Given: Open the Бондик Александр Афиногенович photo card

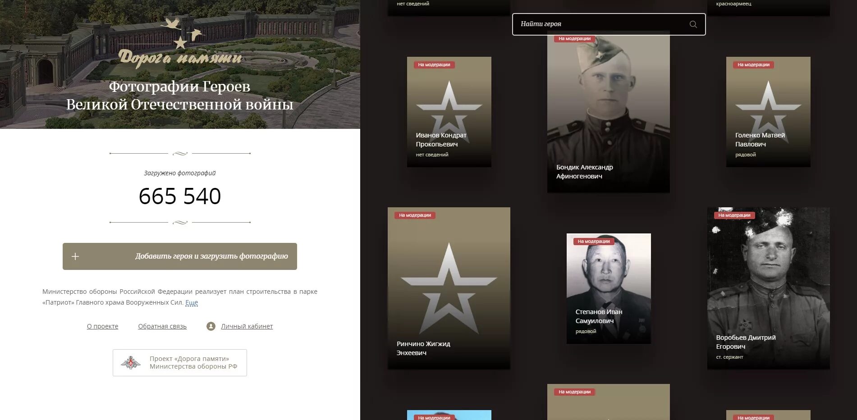Looking at the screenshot, I should pos(608,113).
